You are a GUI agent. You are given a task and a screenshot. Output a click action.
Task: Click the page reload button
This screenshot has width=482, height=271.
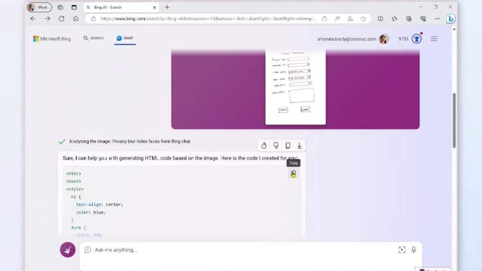(61, 18)
